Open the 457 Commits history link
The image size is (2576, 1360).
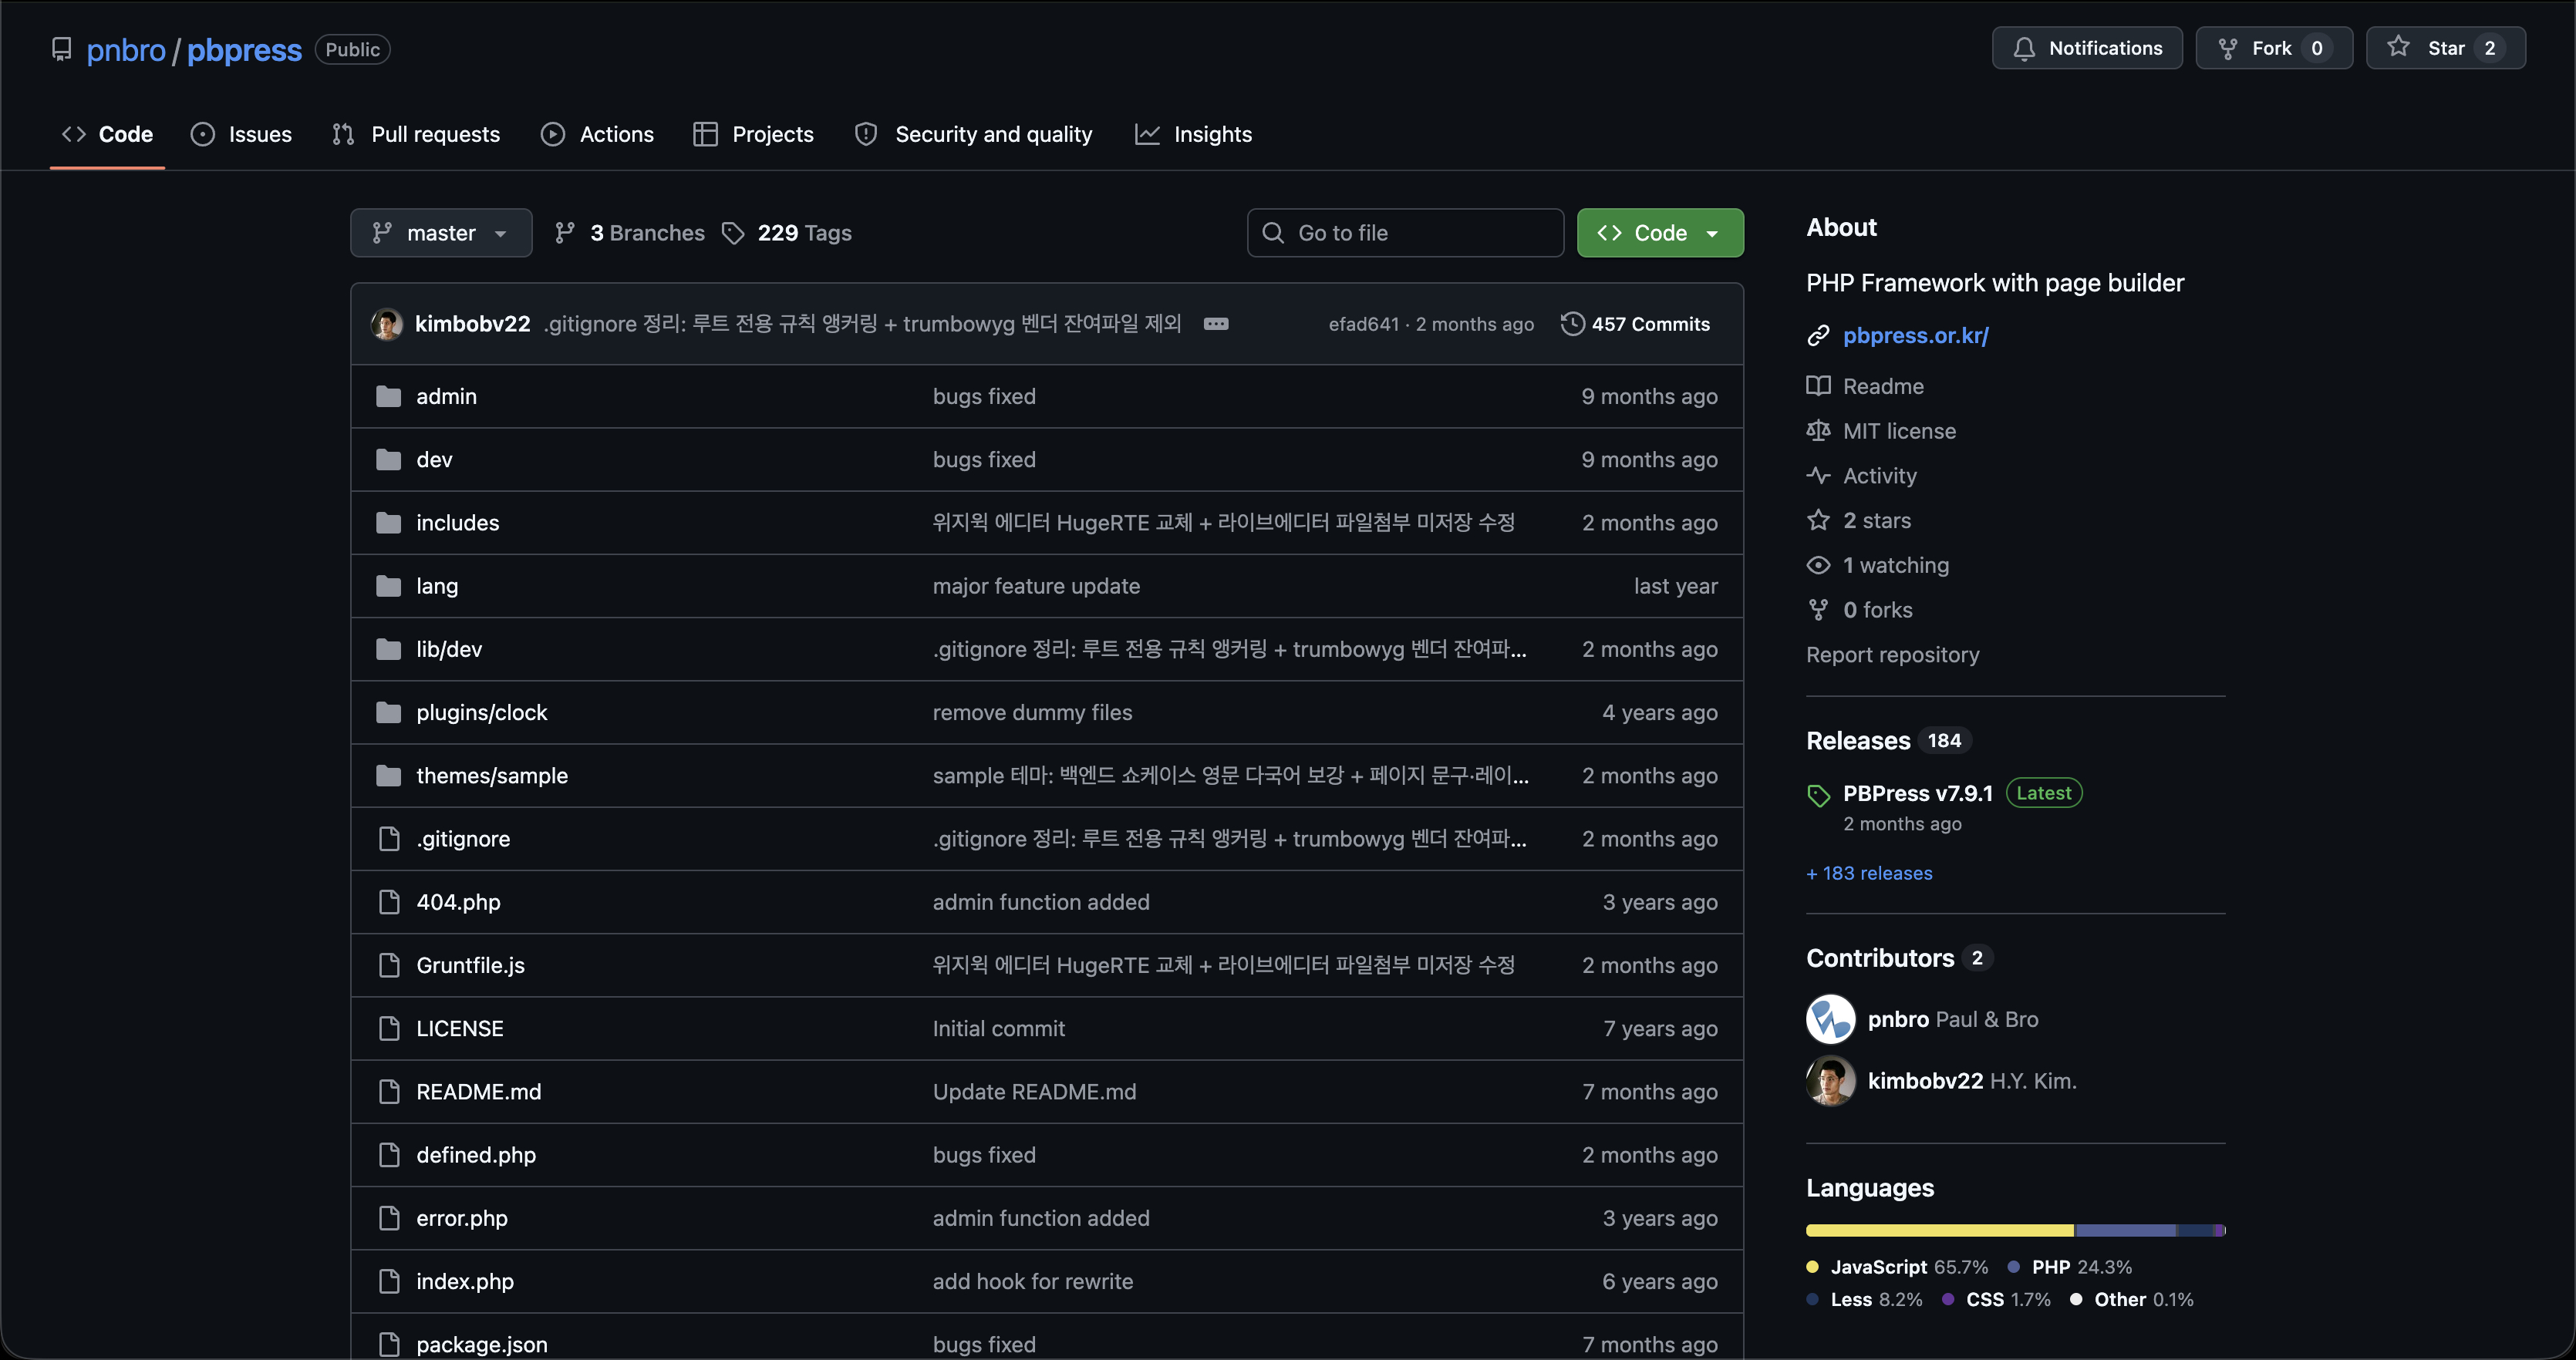1636,324
